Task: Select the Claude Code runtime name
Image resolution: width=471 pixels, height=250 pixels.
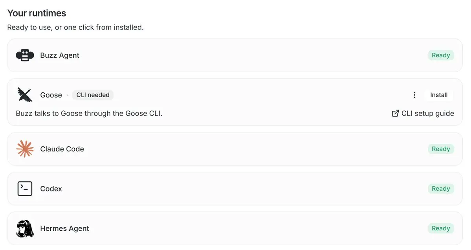Action: 62,149
